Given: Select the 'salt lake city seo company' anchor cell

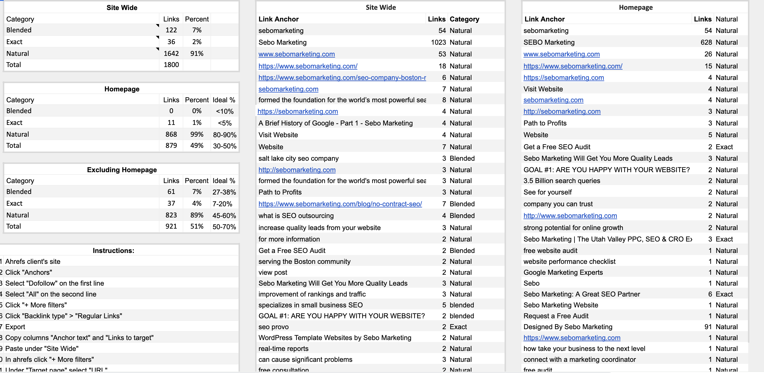Looking at the screenshot, I should tap(341, 158).
